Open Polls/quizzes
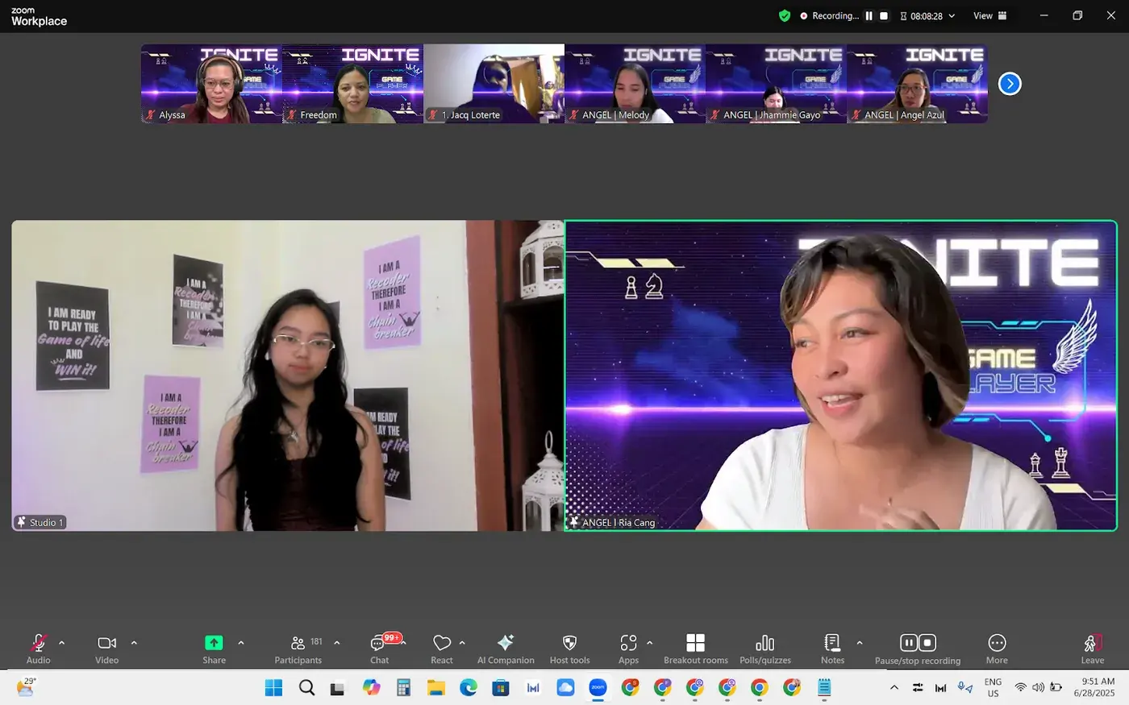1129x705 pixels. point(765,649)
